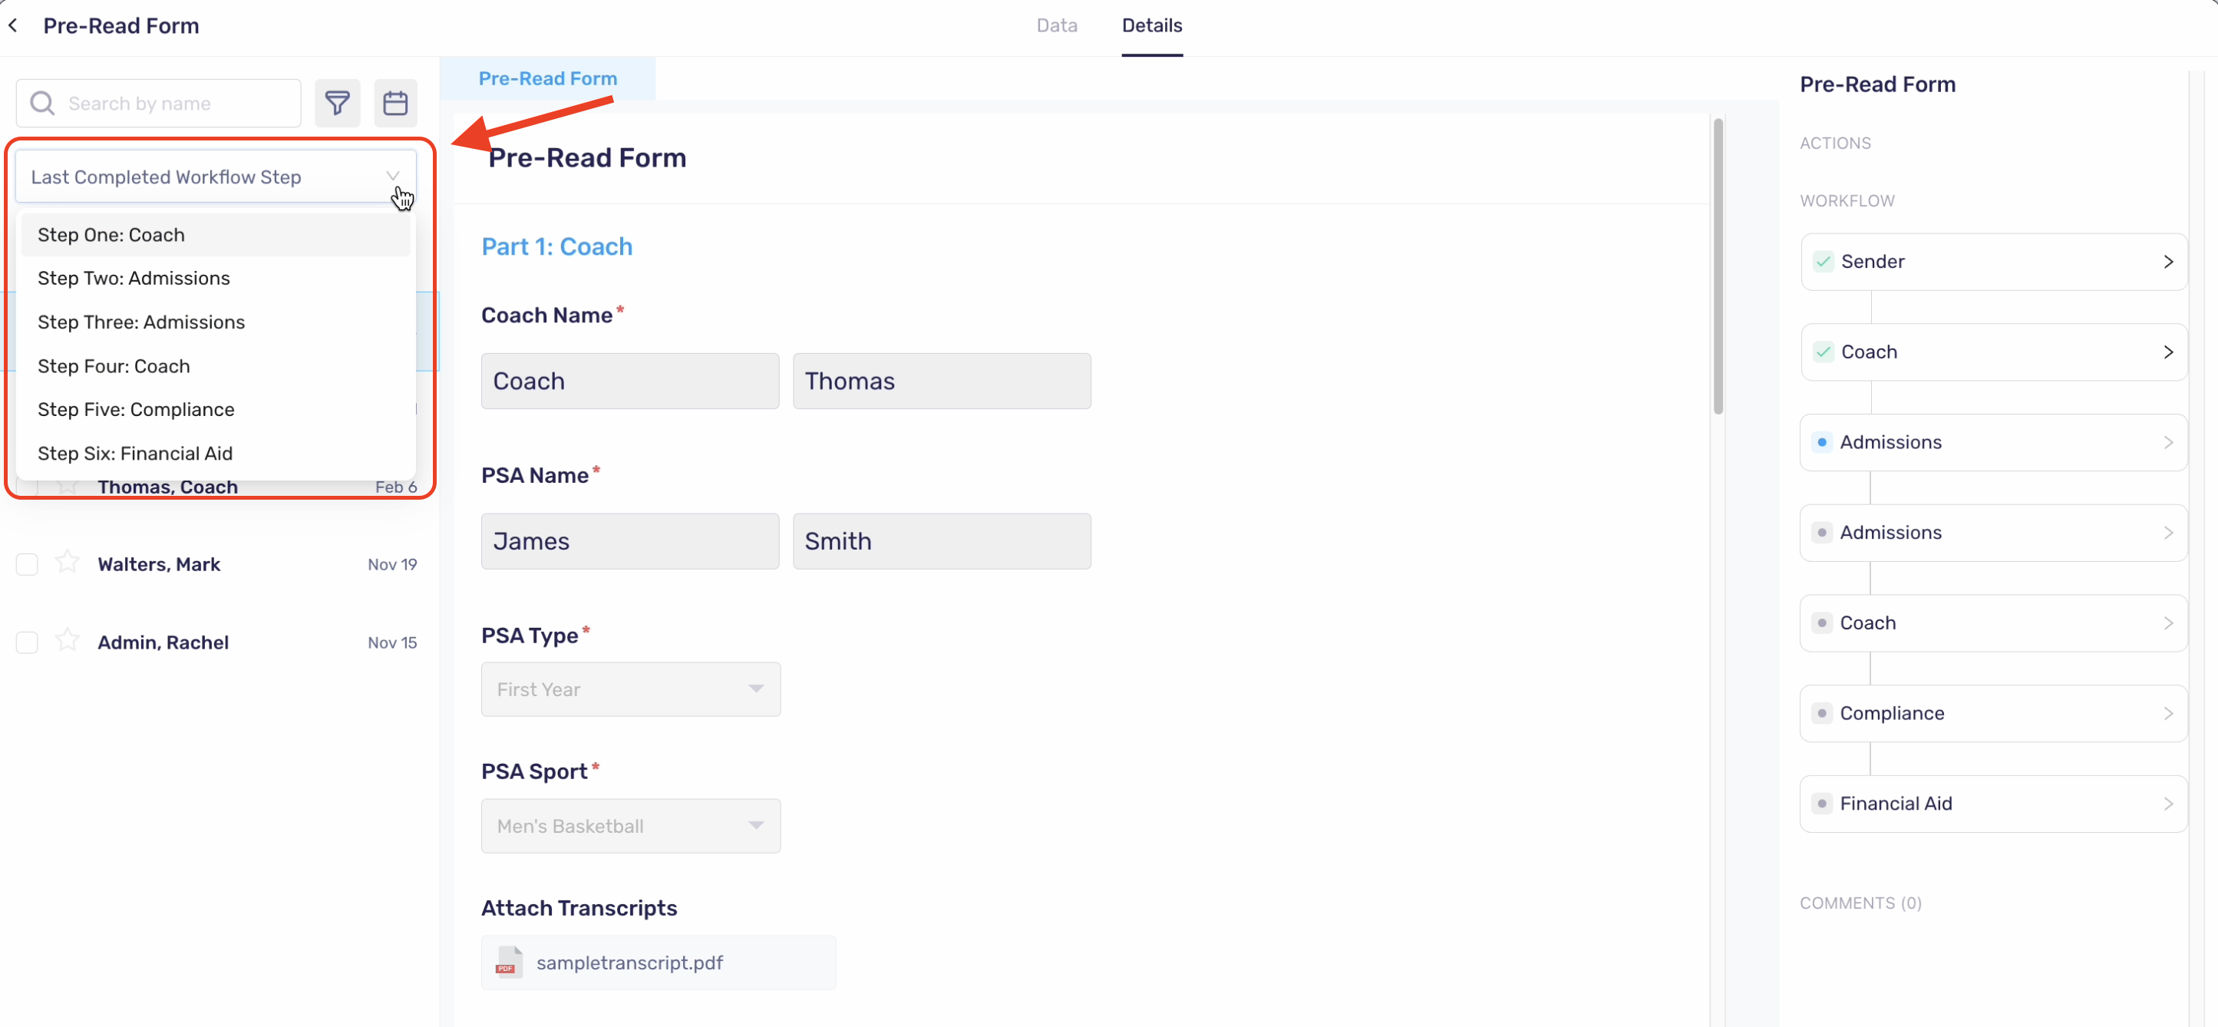This screenshot has height=1027, width=2218.
Task: Switch to the Details tab
Action: 1151,26
